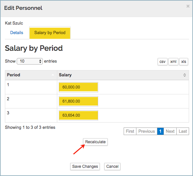Export table as xls
193x176 pixels.
[184, 62]
